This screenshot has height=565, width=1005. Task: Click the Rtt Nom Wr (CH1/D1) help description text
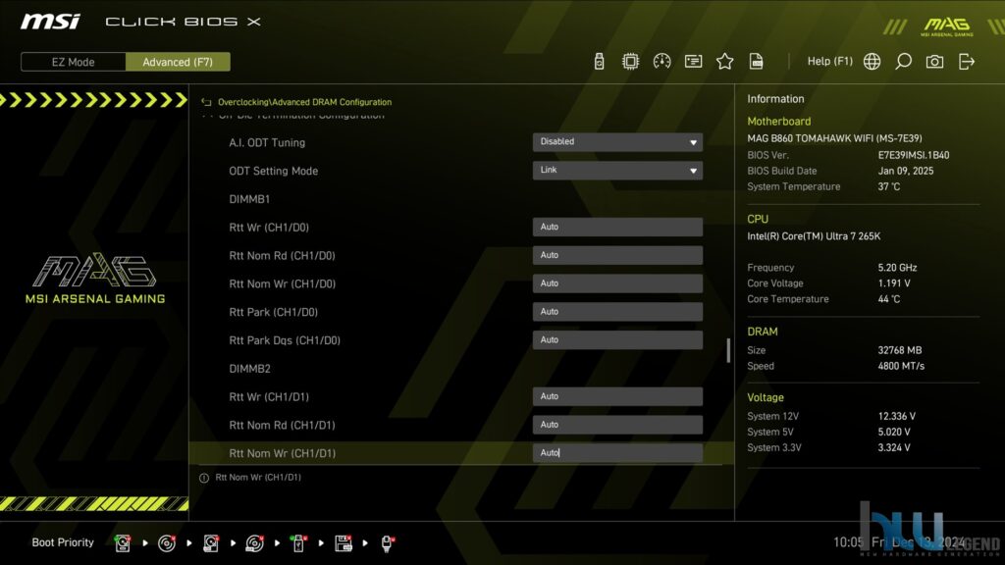point(258,478)
